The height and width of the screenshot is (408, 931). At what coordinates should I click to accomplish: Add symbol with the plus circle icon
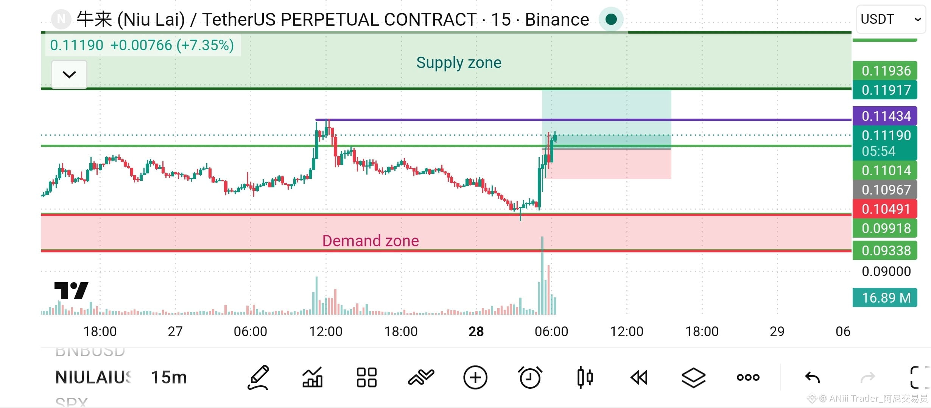click(475, 377)
